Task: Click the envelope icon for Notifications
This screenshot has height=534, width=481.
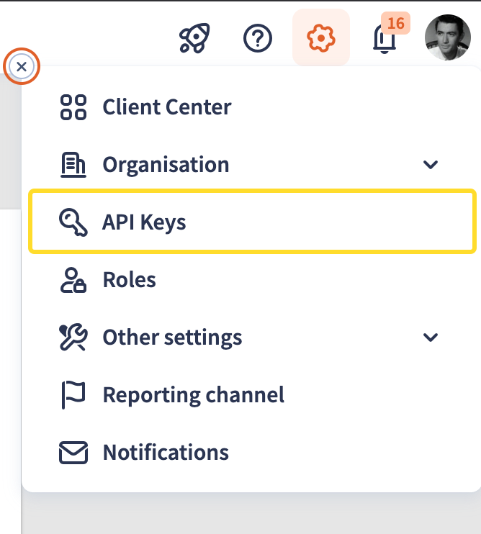Action: tap(73, 453)
